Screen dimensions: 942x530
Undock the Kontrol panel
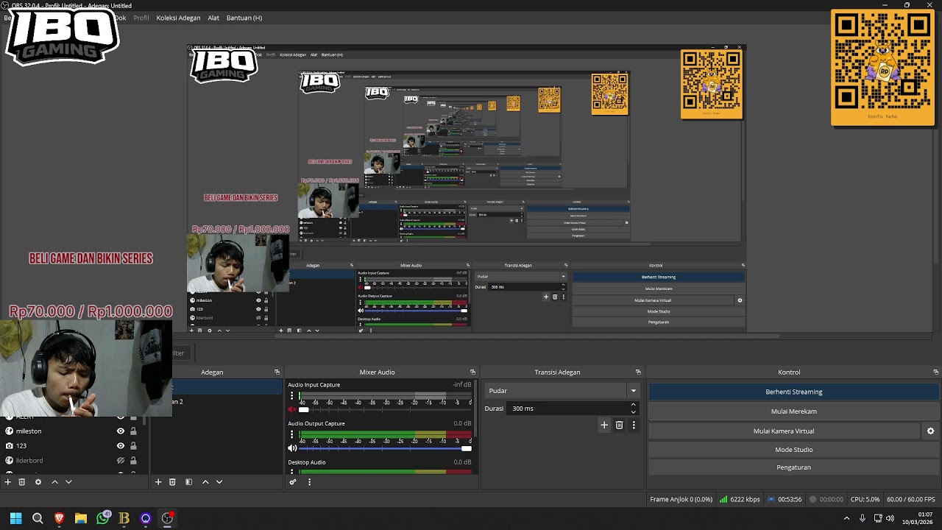(x=935, y=372)
